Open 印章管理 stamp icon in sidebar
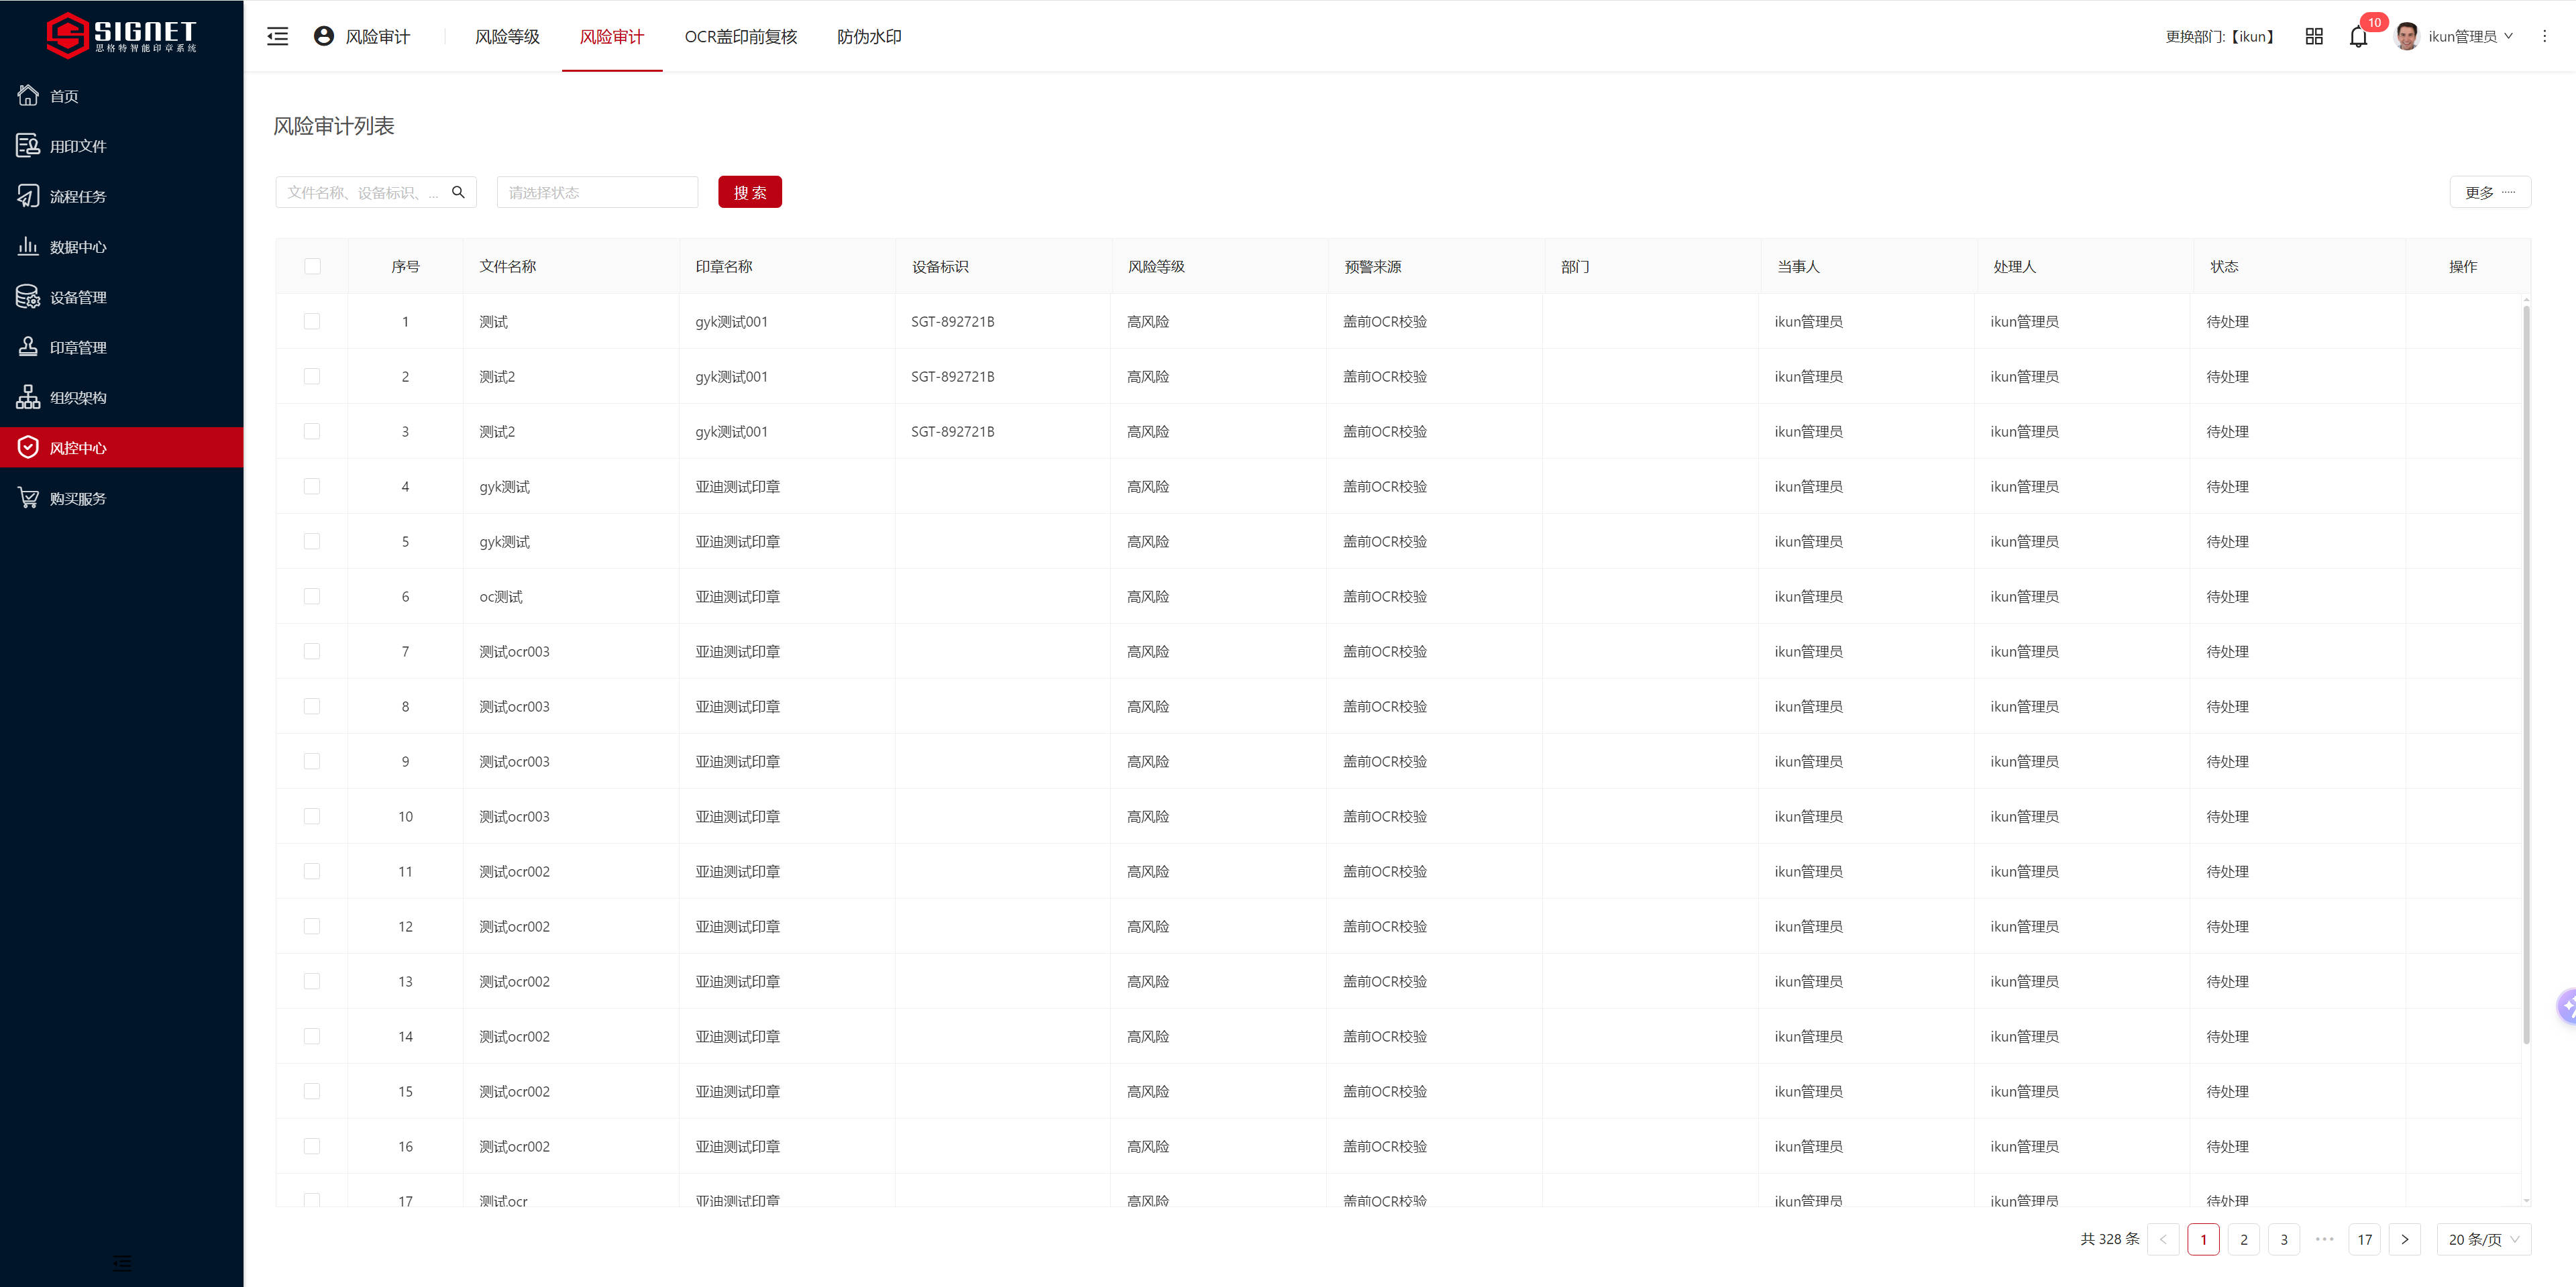This screenshot has height=1287, width=2576. click(28, 347)
